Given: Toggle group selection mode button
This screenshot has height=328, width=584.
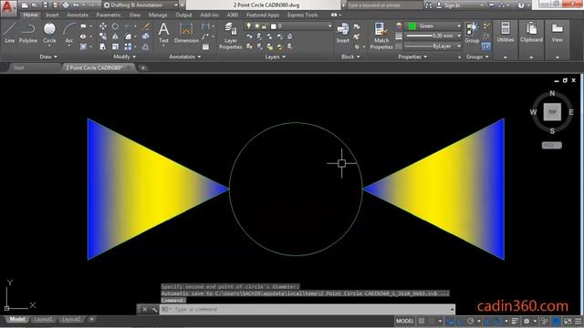Looking at the screenshot, I should [485, 46].
